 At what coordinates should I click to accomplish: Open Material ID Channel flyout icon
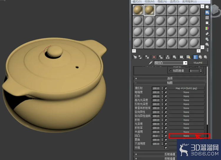(x=181, y=57)
